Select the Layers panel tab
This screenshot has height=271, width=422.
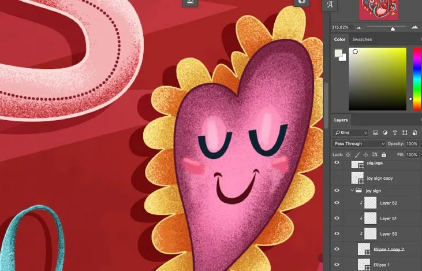click(x=341, y=120)
